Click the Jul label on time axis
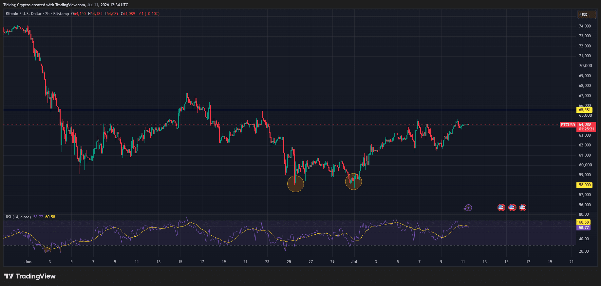This screenshot has height=286, width=601. (x=354, y=262)
